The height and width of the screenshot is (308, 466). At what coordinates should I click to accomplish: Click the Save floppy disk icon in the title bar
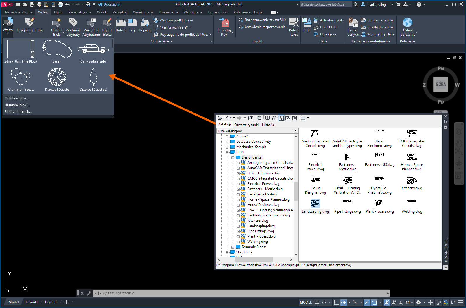32,4
